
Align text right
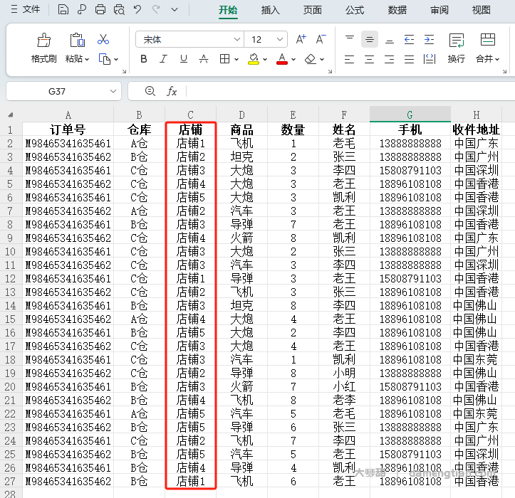click(390, 59)
